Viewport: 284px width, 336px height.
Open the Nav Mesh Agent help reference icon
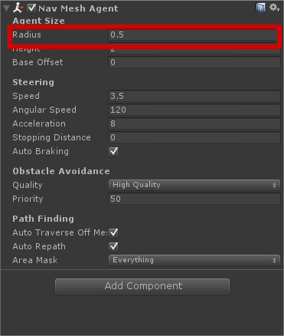click(x=260, y=8)
